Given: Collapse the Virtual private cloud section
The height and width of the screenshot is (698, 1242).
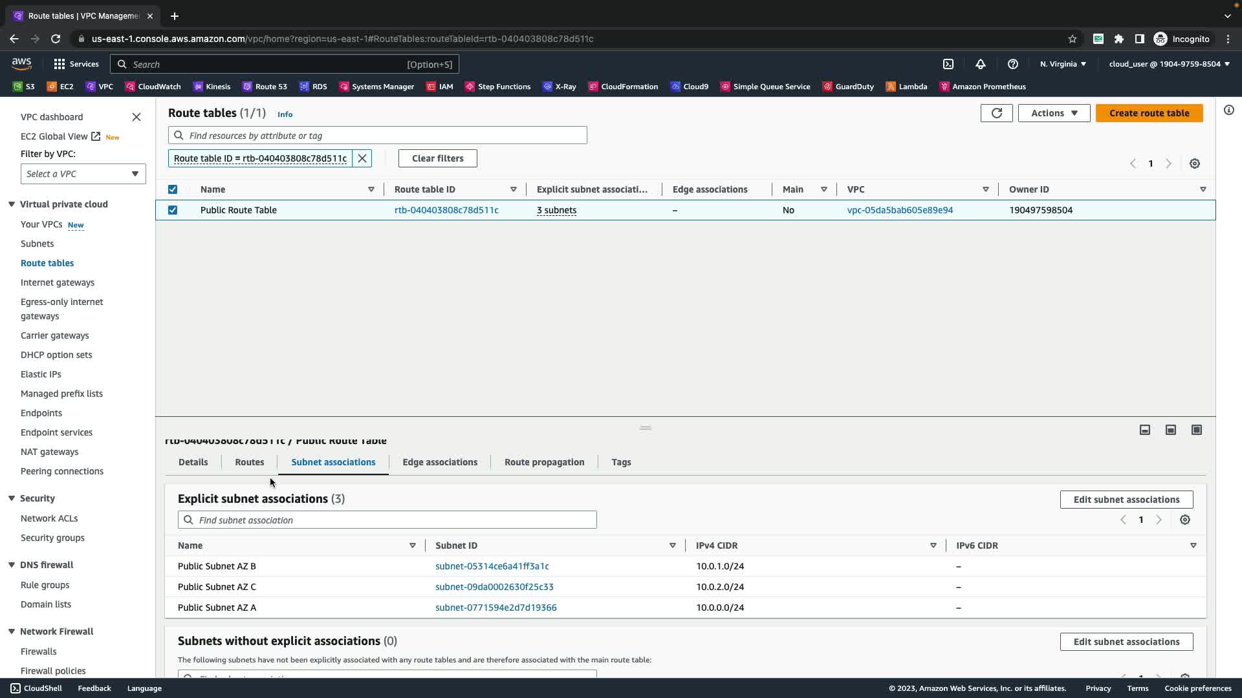Looking at the screenshot, I should pos(12,204).
